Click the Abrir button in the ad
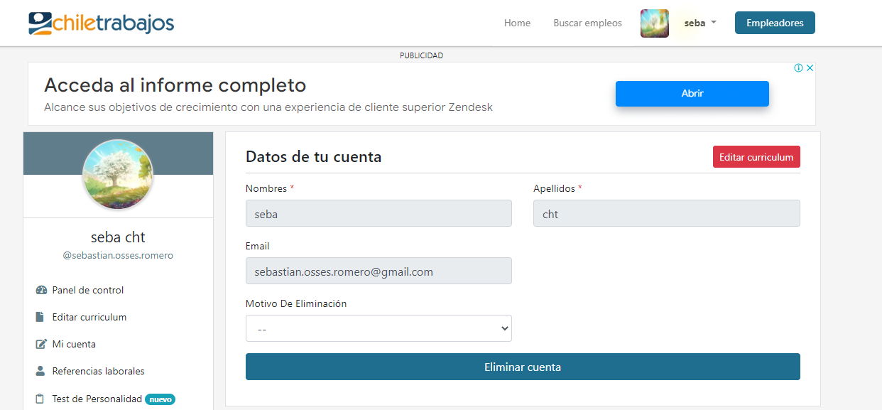Viewport: 882px width, 410px height. pos(692,94)
